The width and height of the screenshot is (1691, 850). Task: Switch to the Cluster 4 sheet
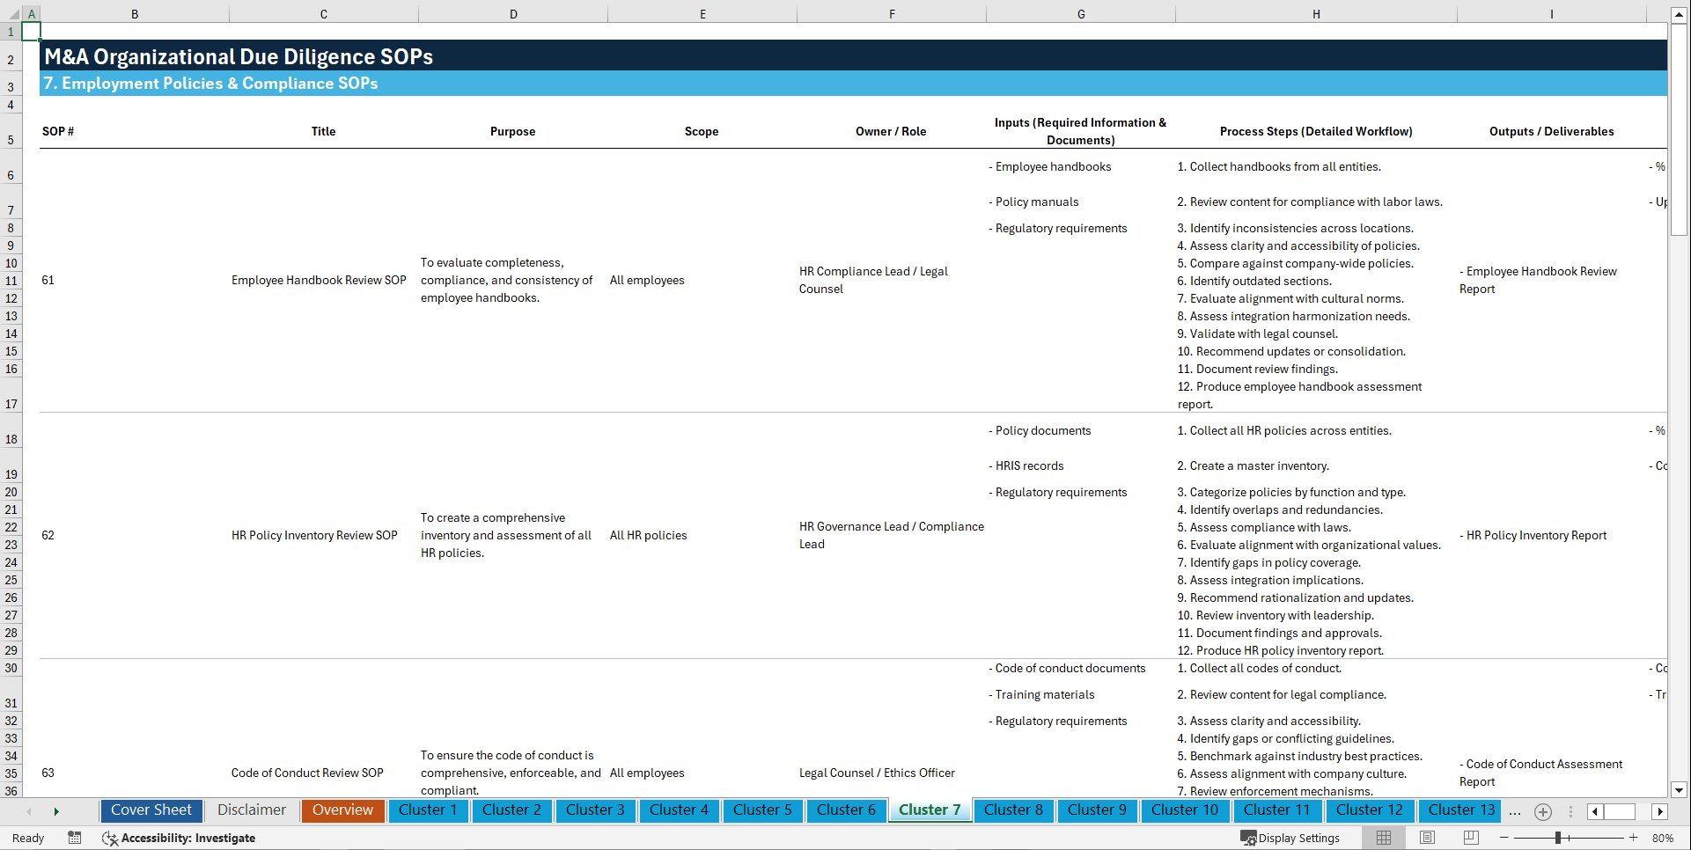(679, 810)
